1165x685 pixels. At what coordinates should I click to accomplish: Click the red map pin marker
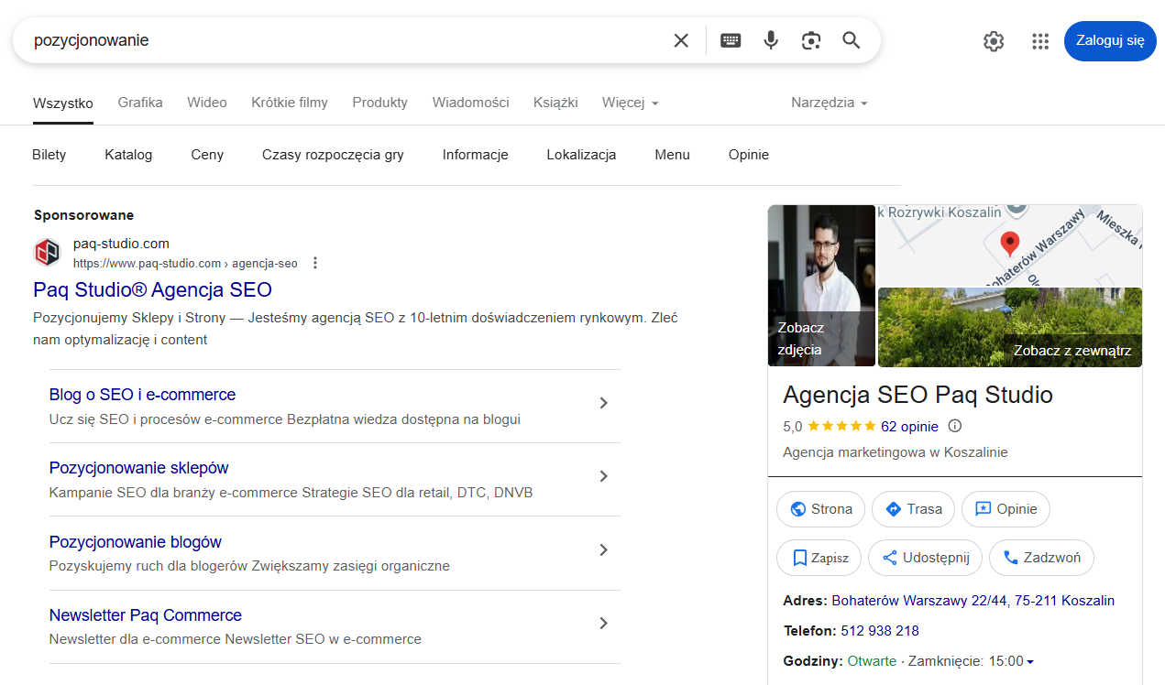(x=1009, y=245)
